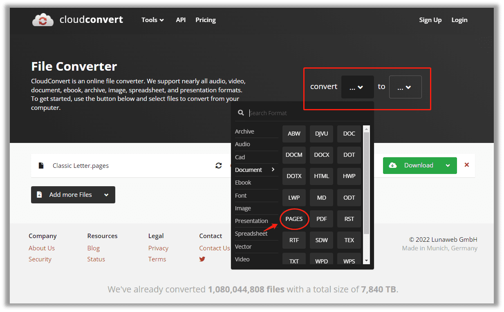The width and height of the screenshot is (504, 312).
Task: Open the Contact Us link
Action: pyautogui.click(x=215, y=248)
